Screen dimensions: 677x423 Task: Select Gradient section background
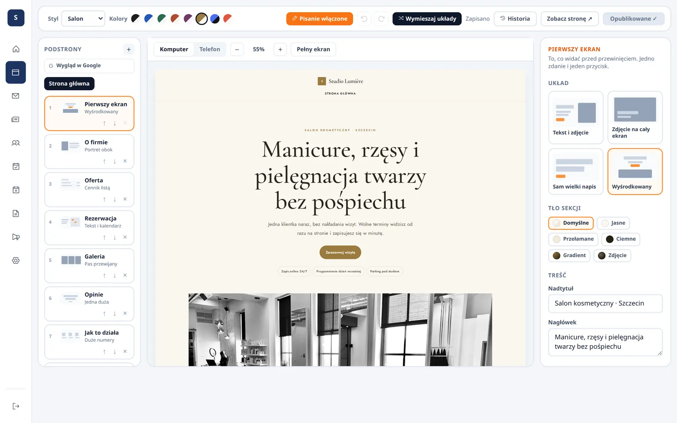pos(569,255)
